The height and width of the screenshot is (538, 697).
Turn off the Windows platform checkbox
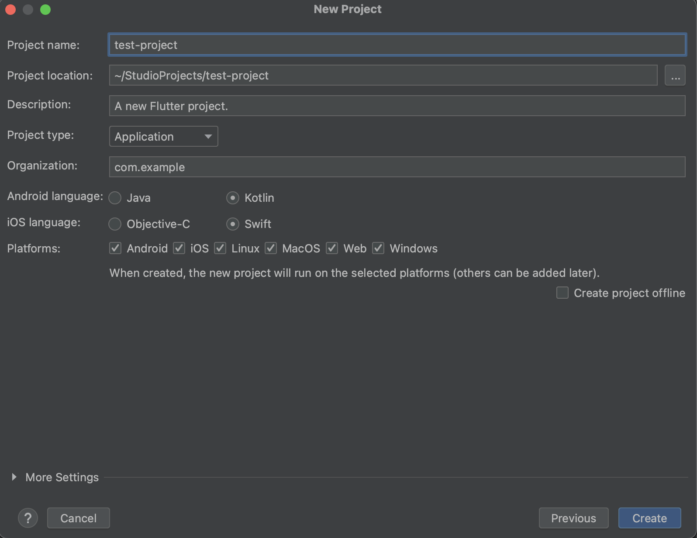[378, 248]
